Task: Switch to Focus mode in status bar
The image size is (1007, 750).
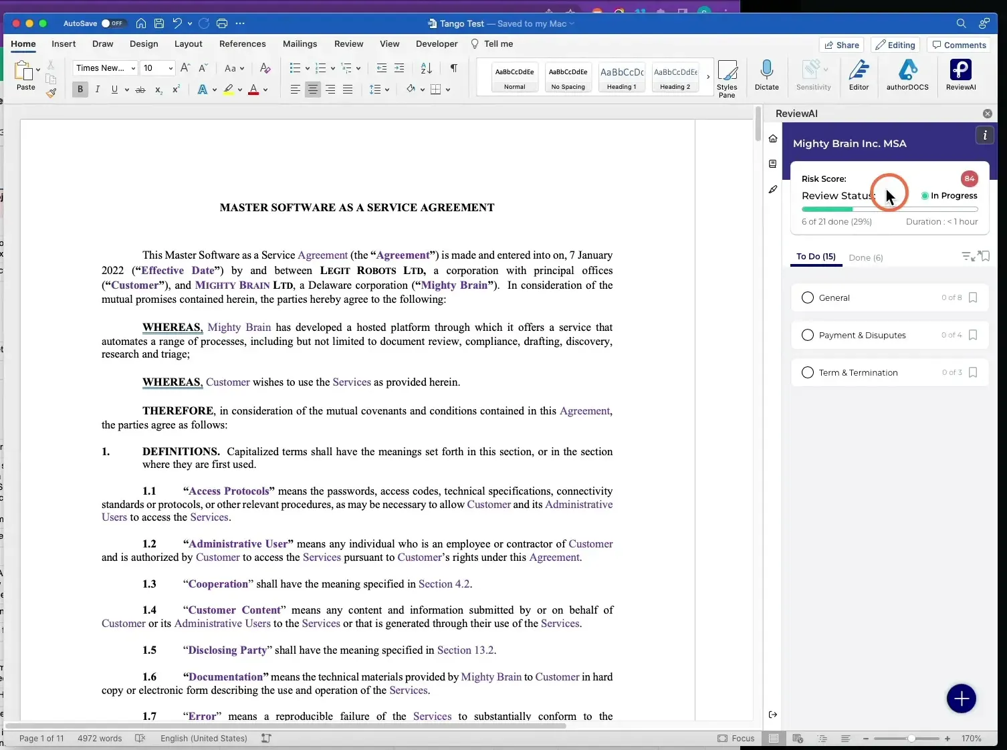Action: [736, 739]
